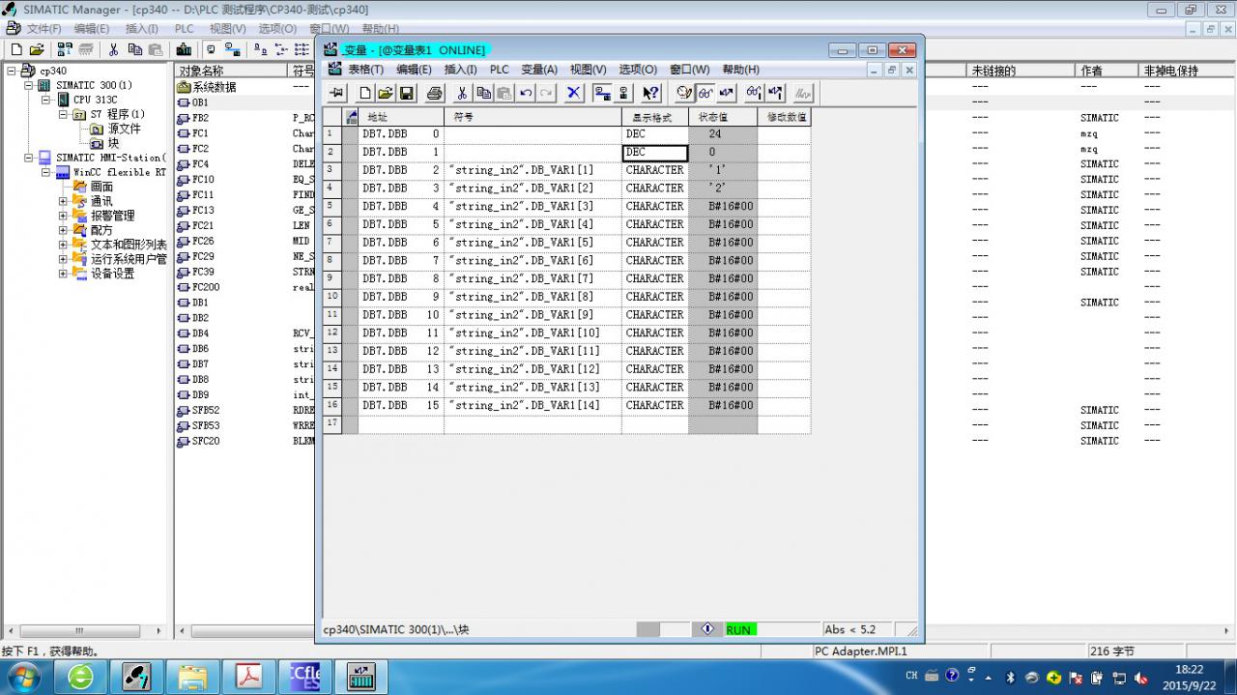Screen dimensions: 1237x695
Task: Open the 变量(A) menu
Action: (x=539, y=70)
